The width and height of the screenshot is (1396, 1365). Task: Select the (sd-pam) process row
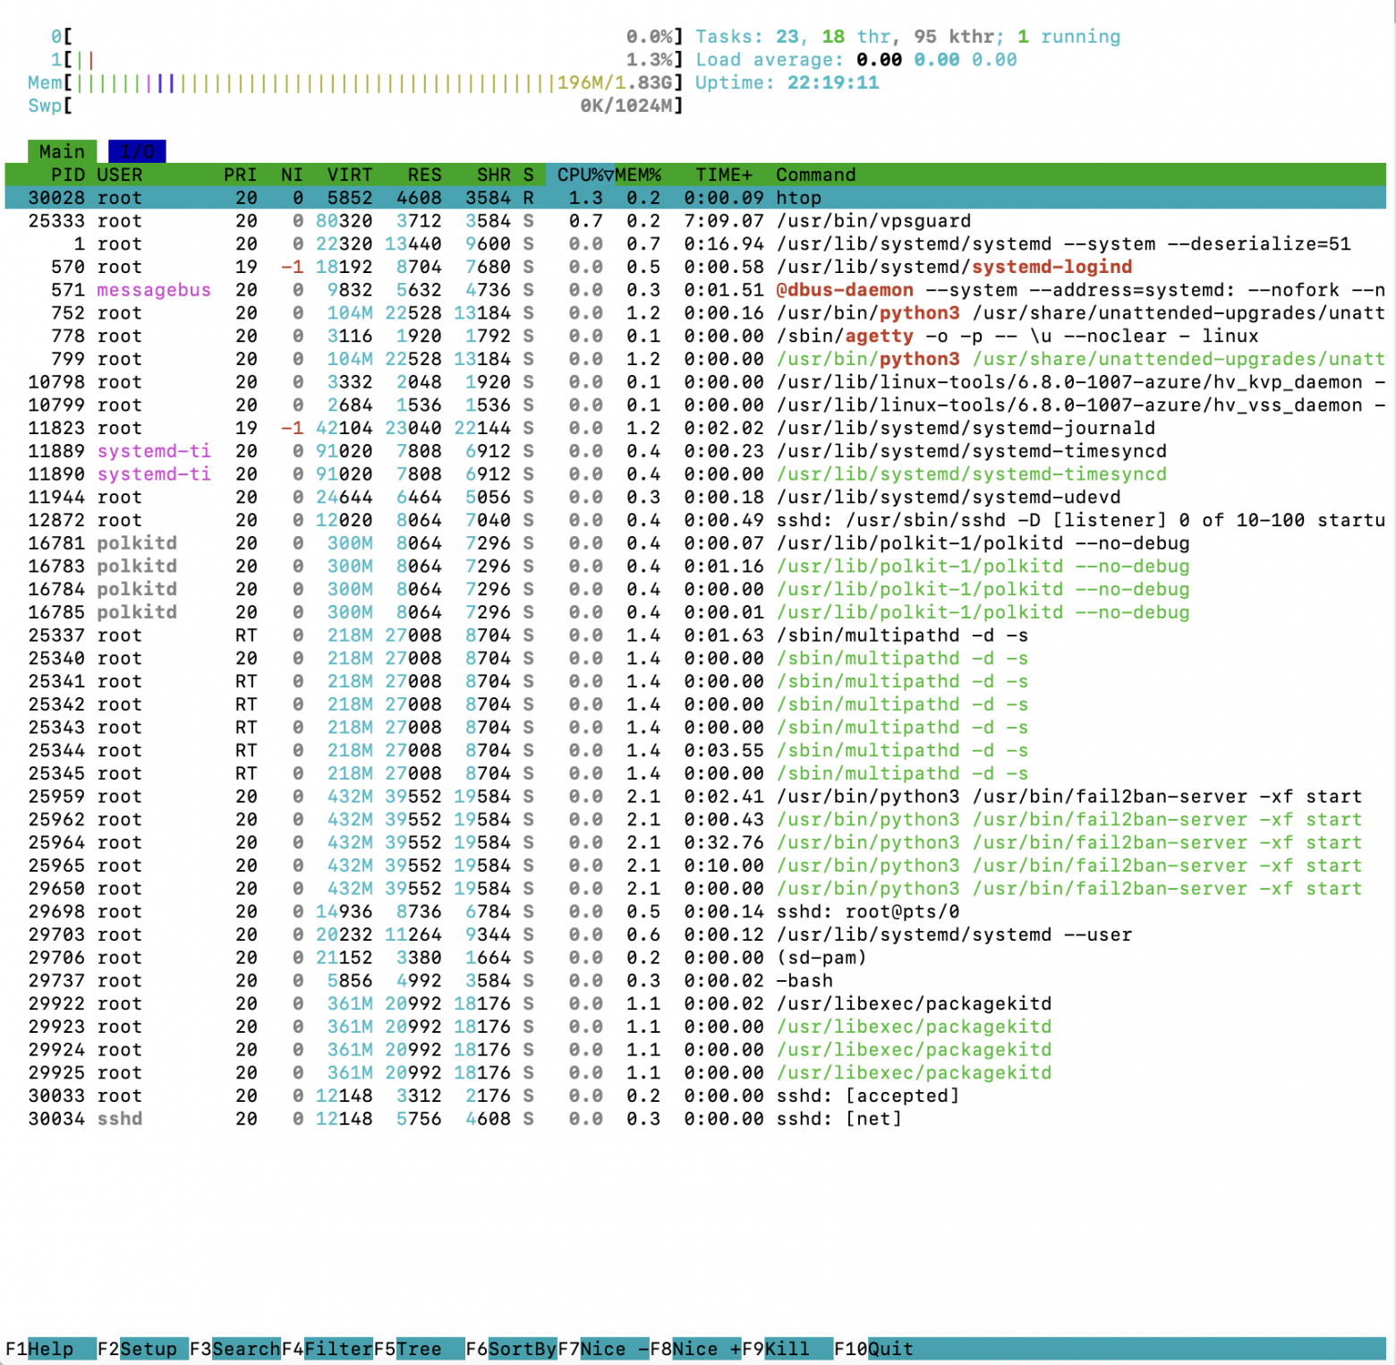695,959
